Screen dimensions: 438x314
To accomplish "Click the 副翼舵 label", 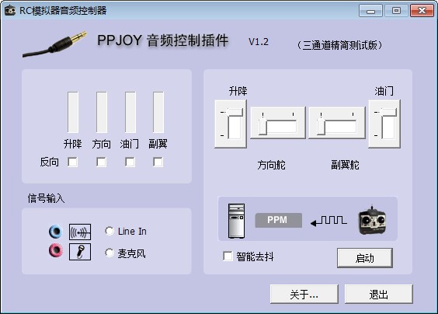I will coord(345,165).
